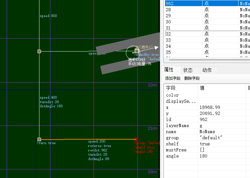Click the robot node 26 (地牛1)
Screen dimensions: 250x178
click(137, 51)
